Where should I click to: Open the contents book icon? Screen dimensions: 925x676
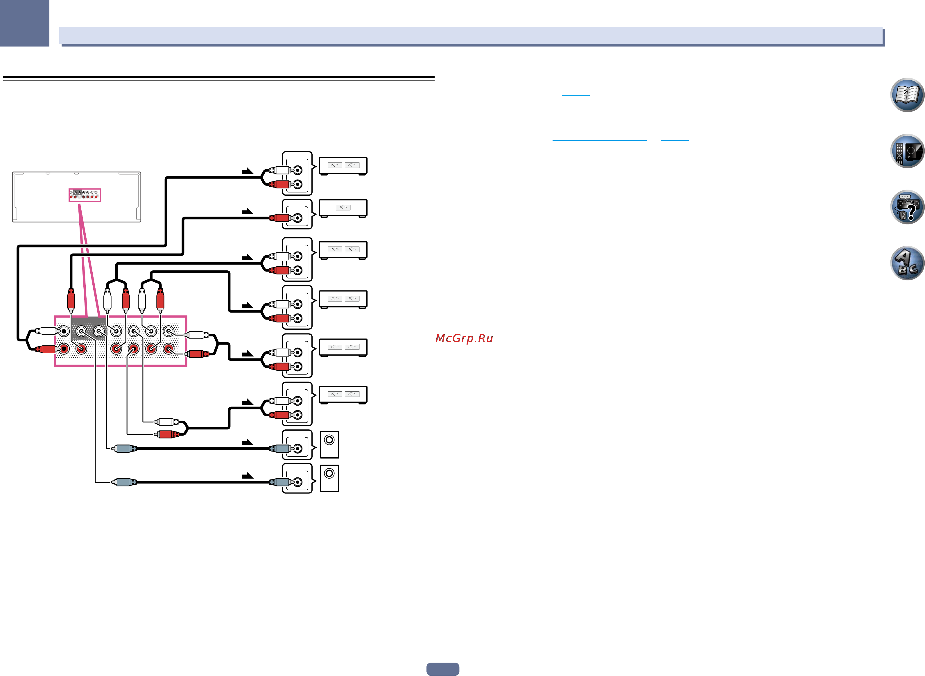pyautogui.click(x=907, y=95)
